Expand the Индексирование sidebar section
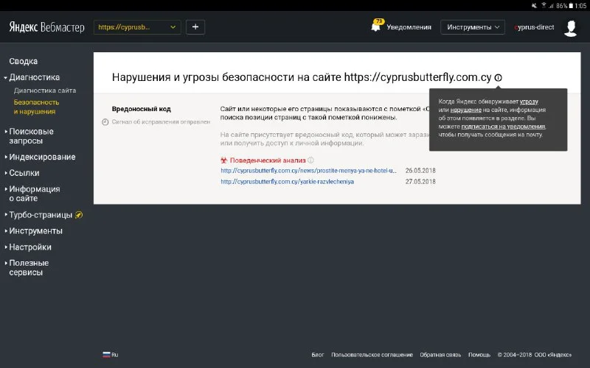590x368 pixels. 41,157
